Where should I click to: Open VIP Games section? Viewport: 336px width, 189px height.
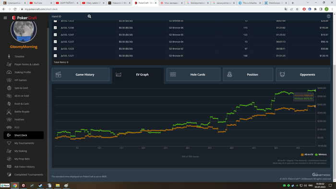point(21,80)
